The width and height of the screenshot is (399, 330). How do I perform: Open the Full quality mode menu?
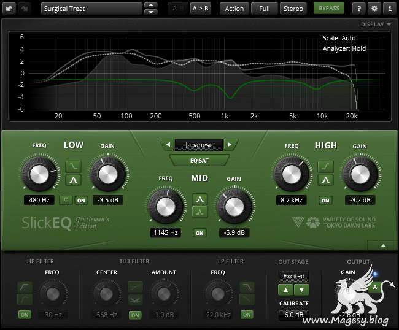pos(265,9)
